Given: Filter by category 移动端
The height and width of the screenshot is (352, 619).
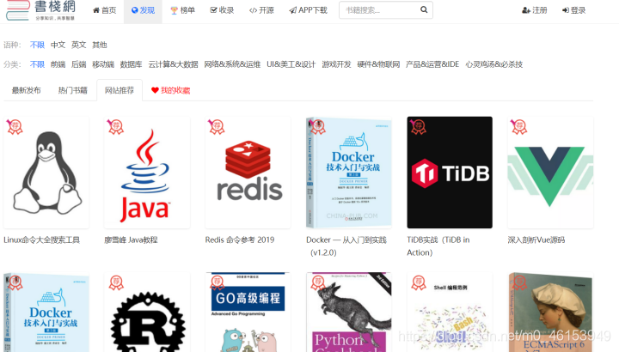Looking at the screenshot, I should click(103, 64).
